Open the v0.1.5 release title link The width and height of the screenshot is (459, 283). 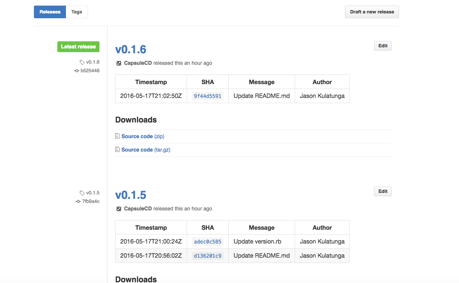[131, 195]
